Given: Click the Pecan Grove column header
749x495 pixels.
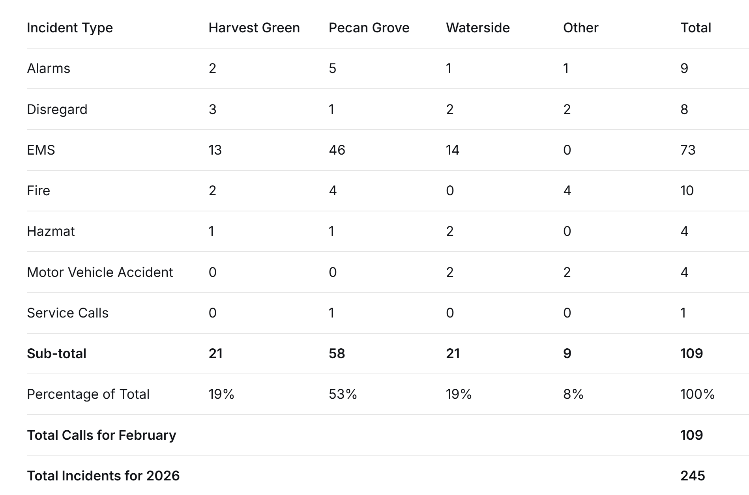Looking at the screenshot, I should pos(369,28).
